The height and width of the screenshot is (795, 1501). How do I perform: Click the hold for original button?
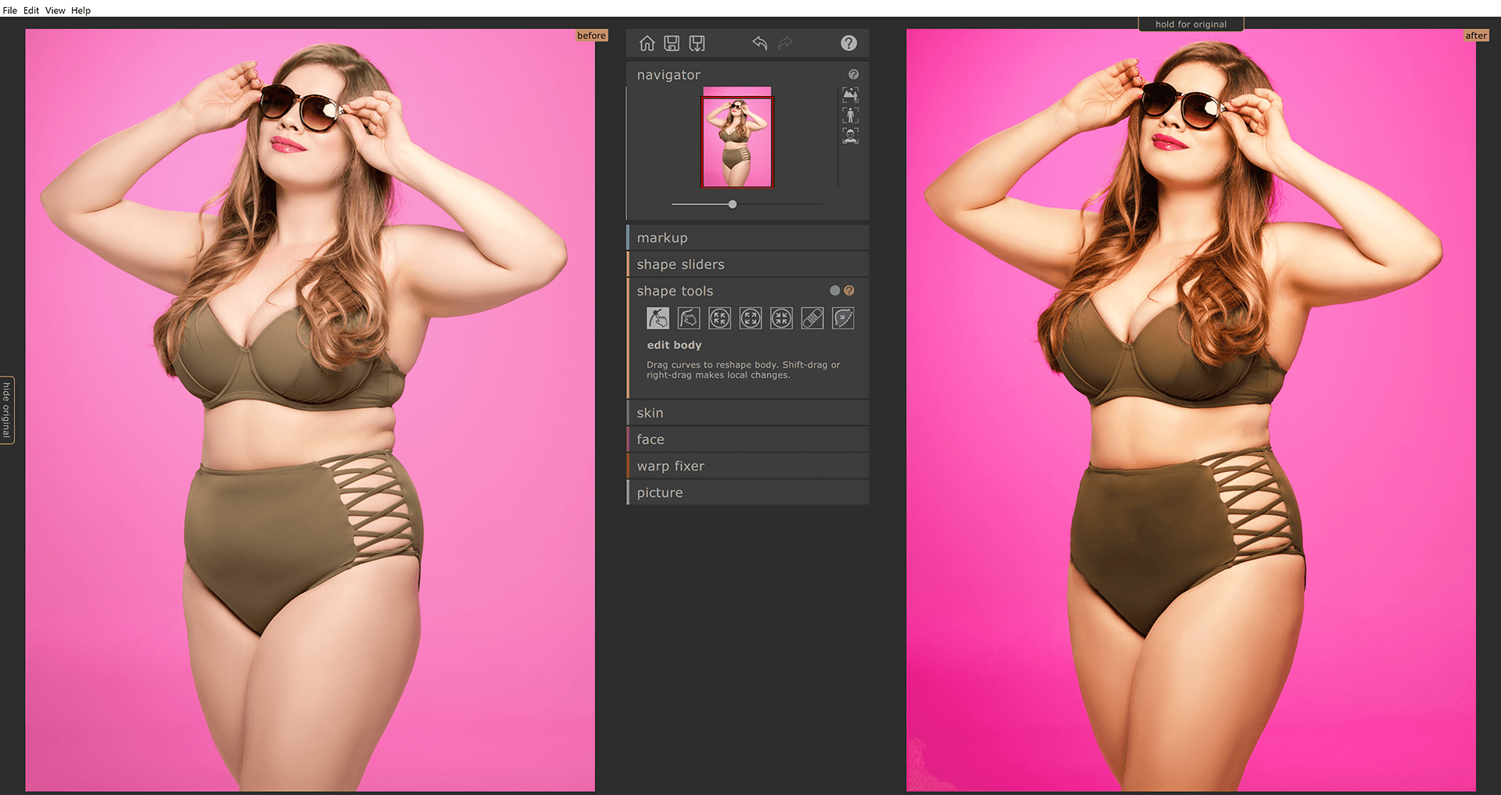(x=1191, y=24)
